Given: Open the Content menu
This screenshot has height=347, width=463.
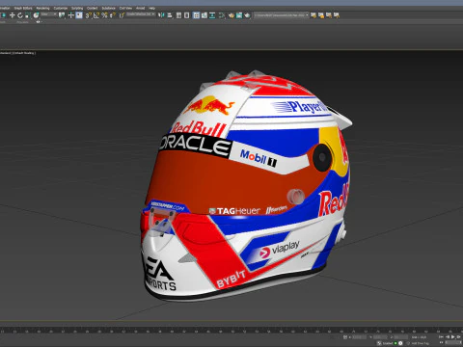Looking at the screenshot, I should 92,8.
